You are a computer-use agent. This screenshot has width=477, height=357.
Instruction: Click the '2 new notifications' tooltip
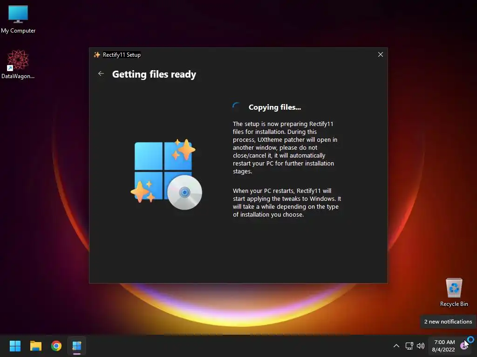[448, 322]
